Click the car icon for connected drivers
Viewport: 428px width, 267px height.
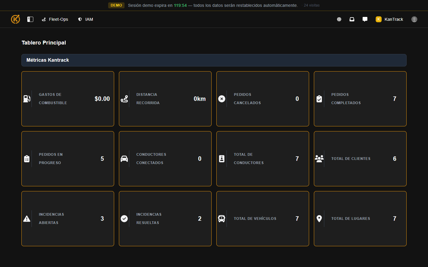click(124, 159)
